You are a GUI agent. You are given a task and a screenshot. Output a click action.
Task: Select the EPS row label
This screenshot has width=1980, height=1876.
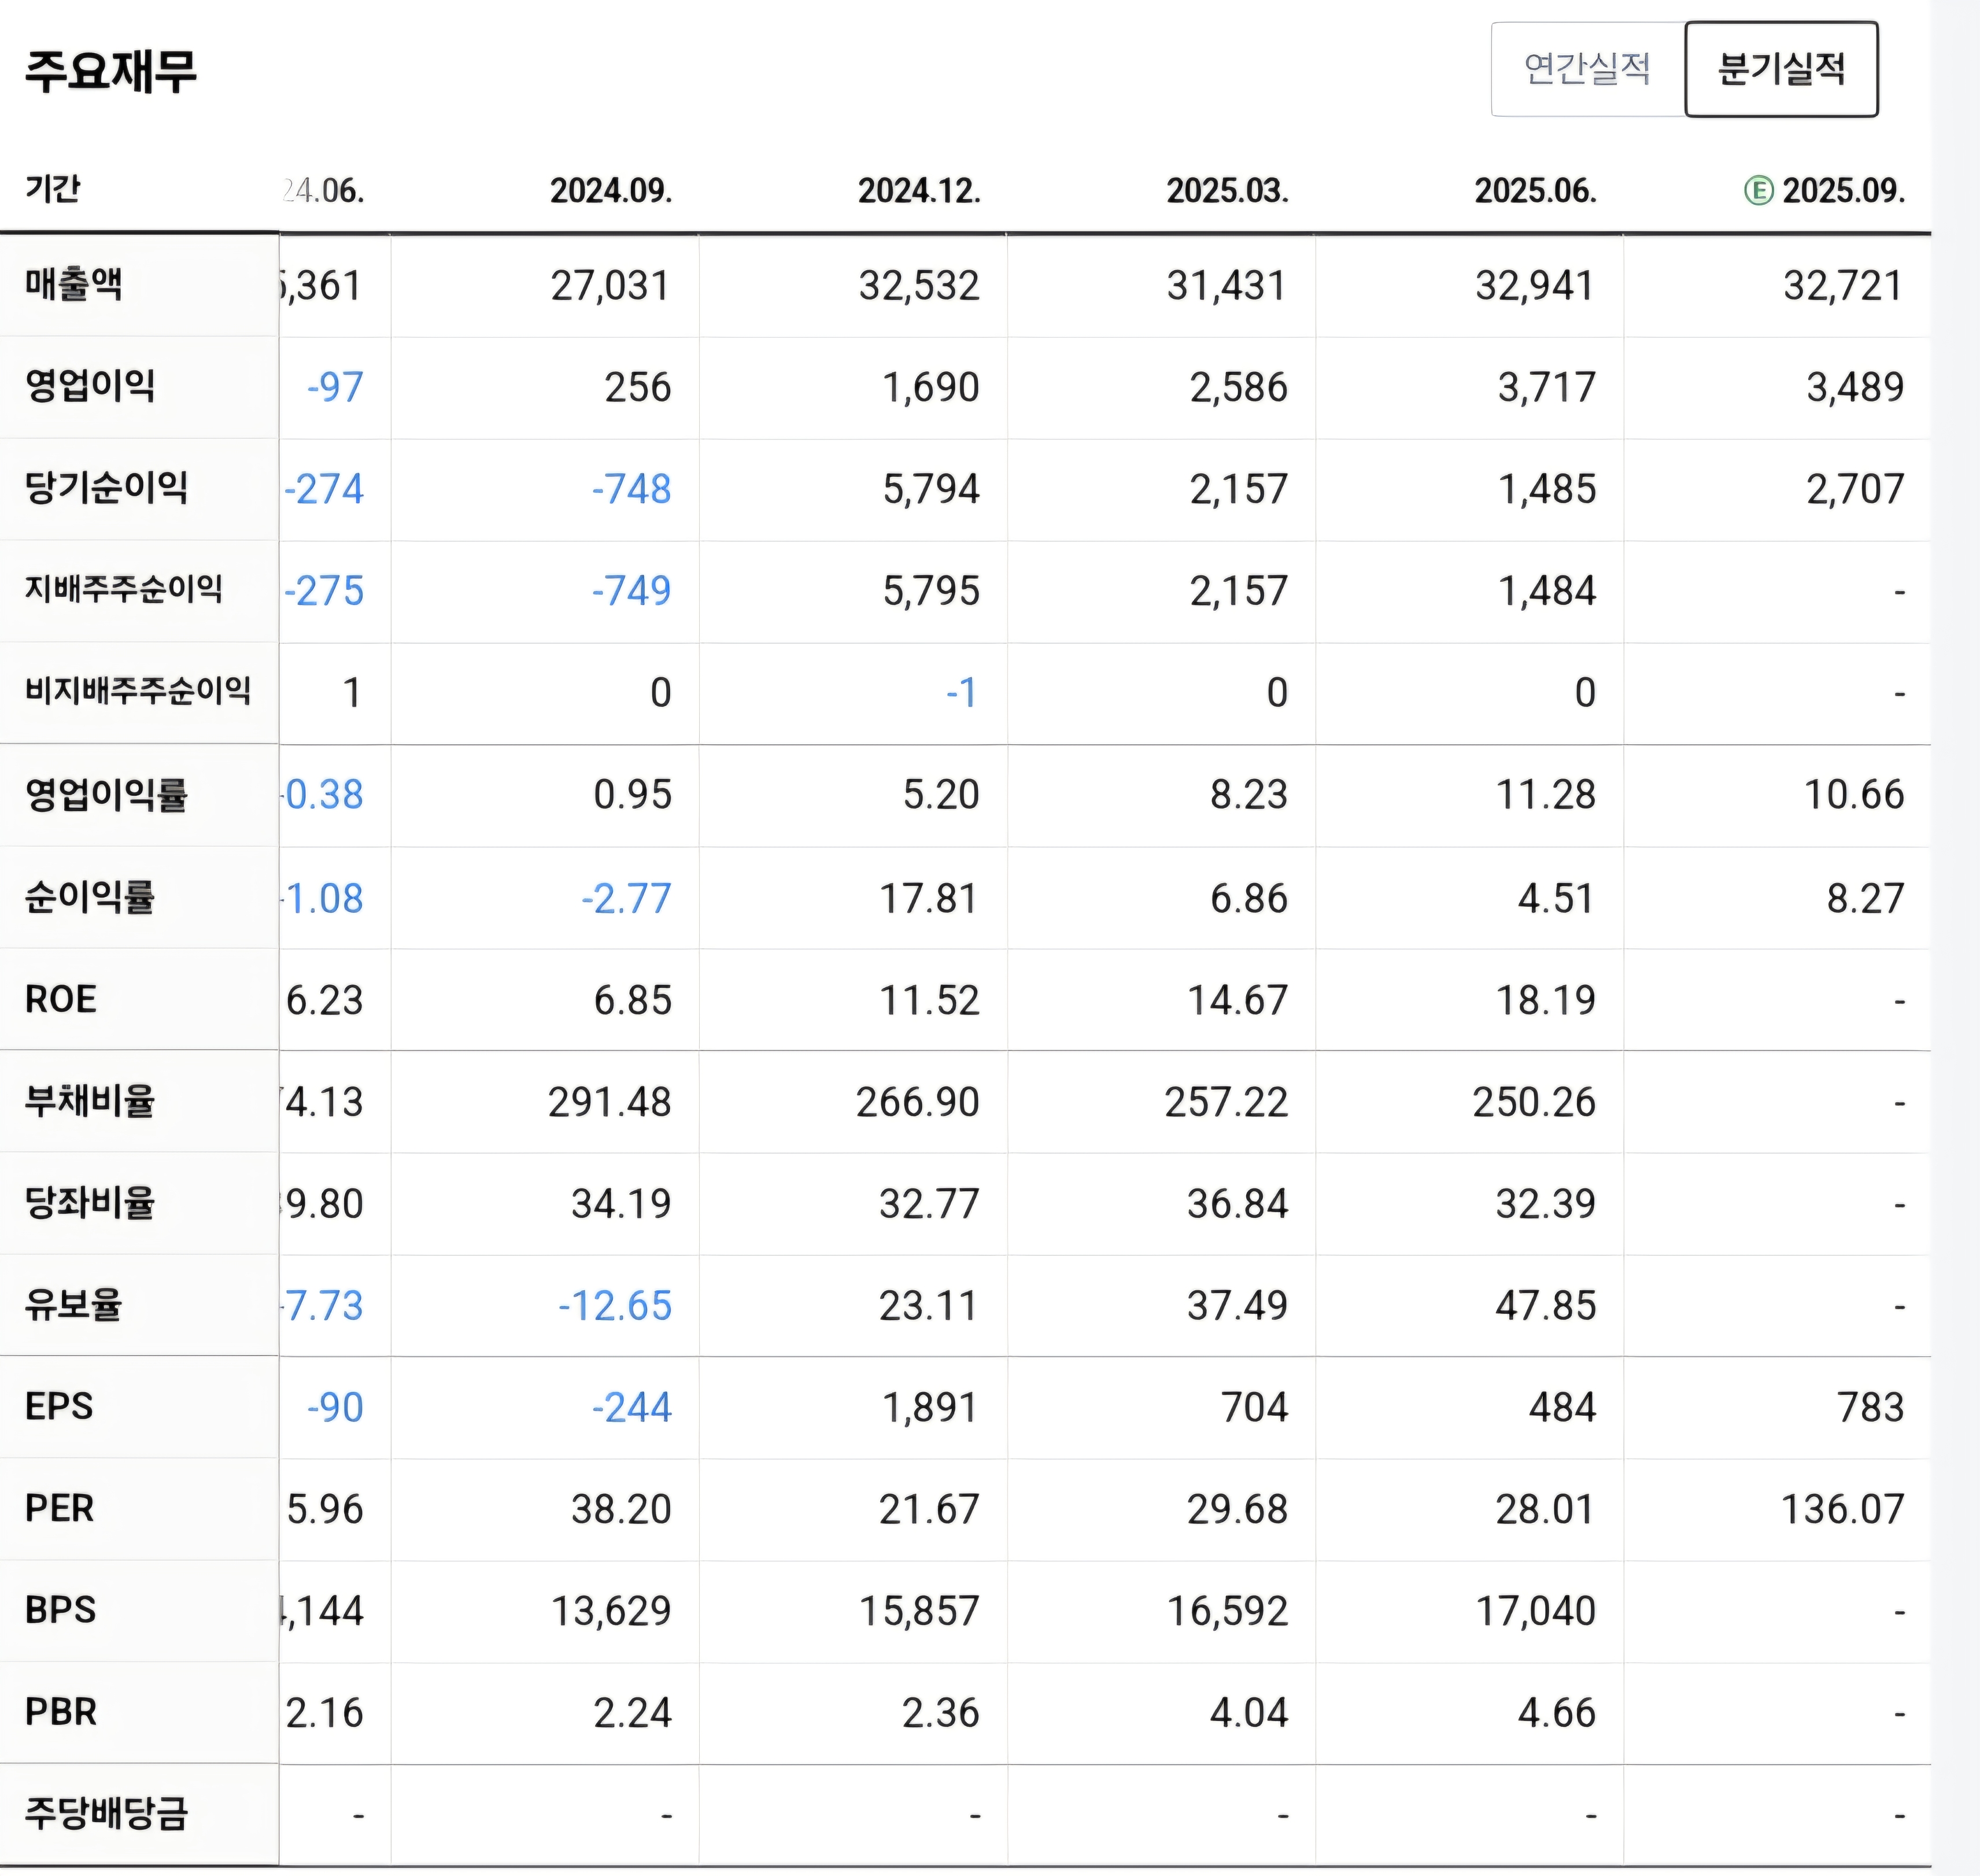tap(59, 1406)
